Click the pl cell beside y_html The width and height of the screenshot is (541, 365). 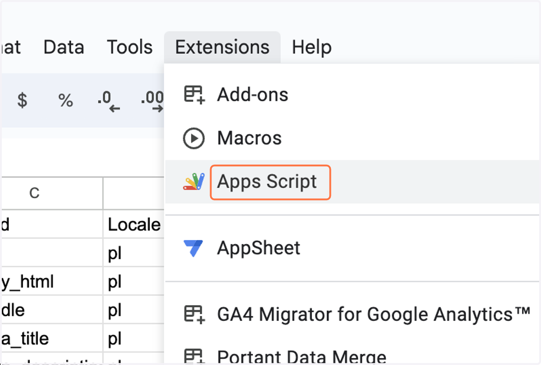tap(134, 282)
